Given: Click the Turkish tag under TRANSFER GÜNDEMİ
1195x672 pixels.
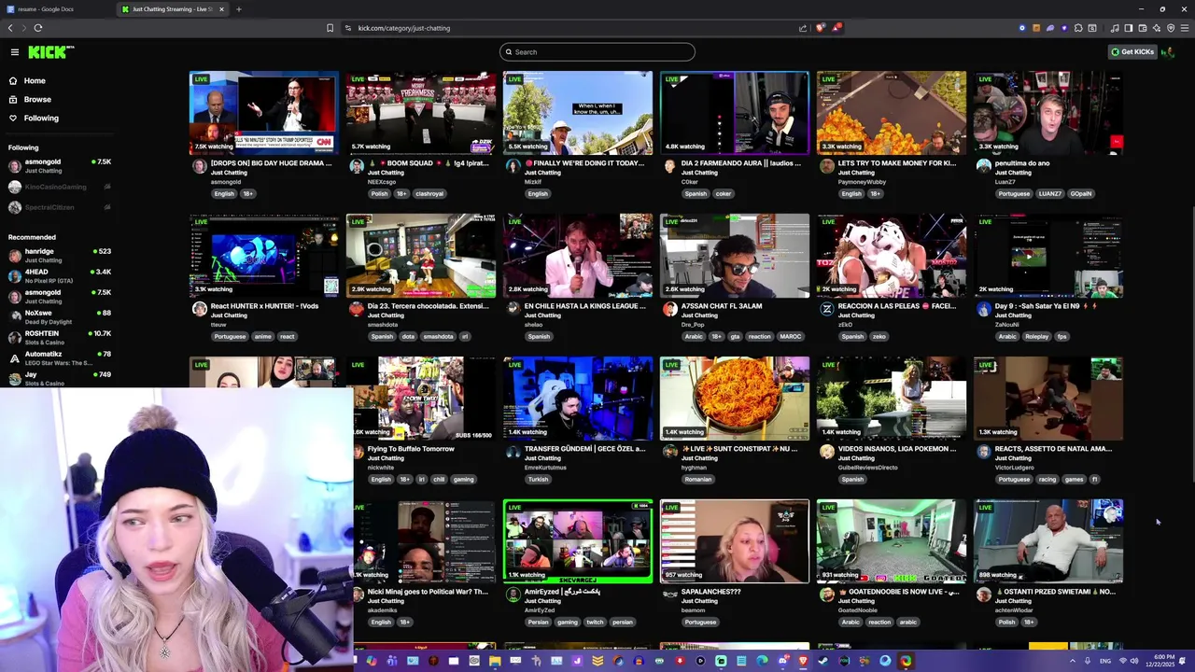Looking at the screenshot, I should pyautogui.click(x=538, y=480).
